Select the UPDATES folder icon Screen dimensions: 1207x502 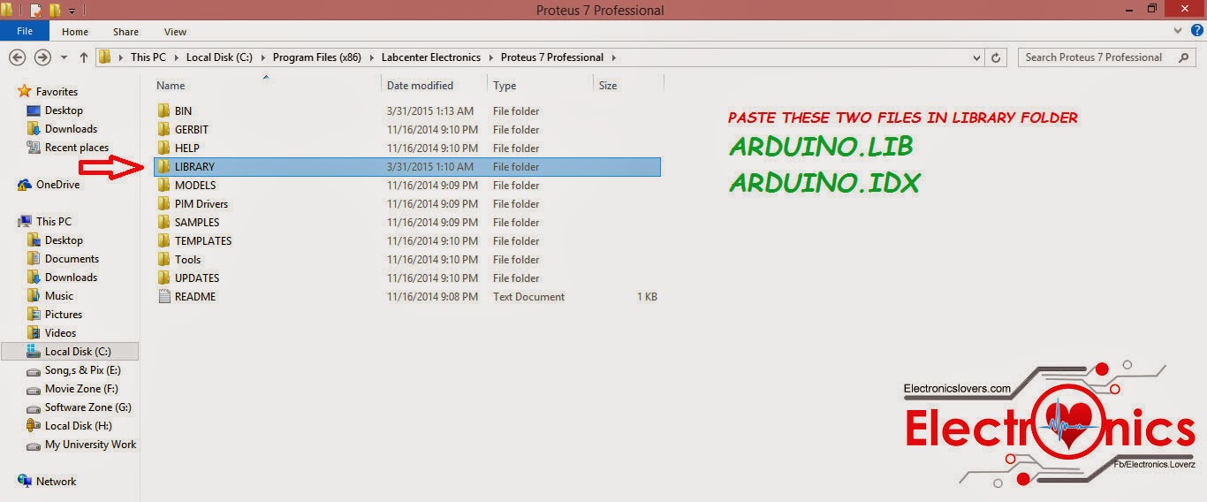coord(163,278)
